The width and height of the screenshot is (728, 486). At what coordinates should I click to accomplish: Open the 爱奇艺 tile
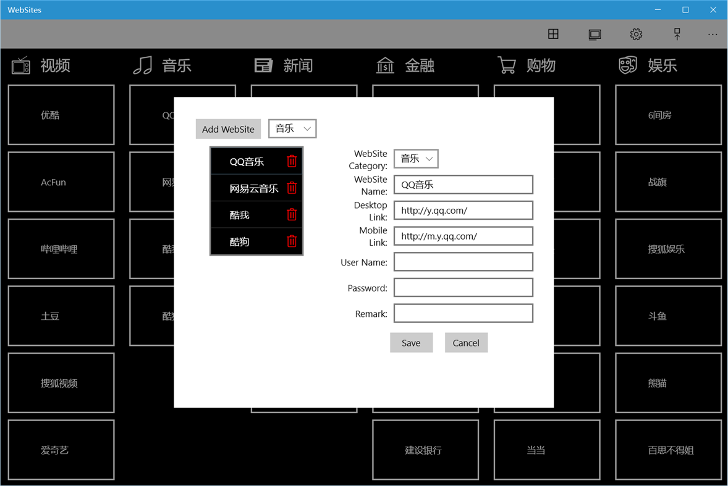[61, 450]
